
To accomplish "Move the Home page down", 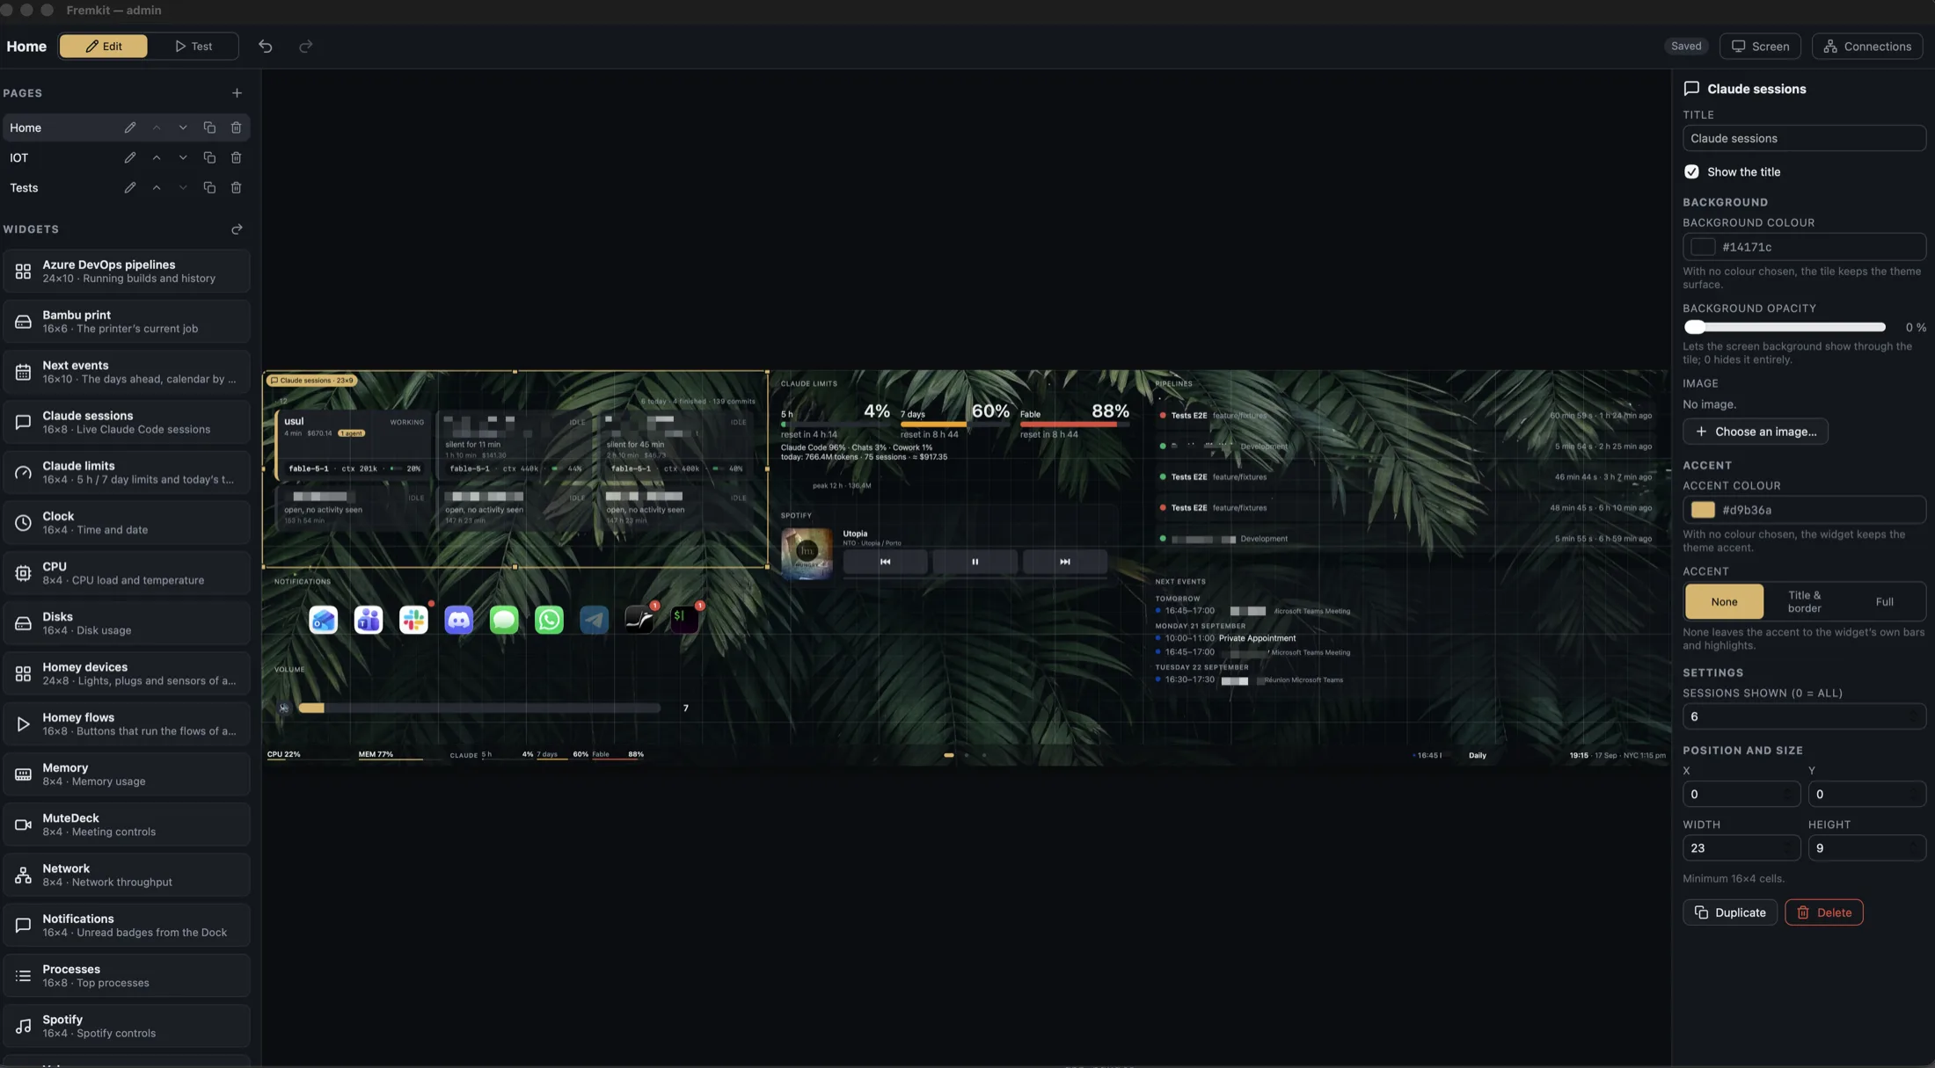I will pyautogui.click(x=183, y=127).
